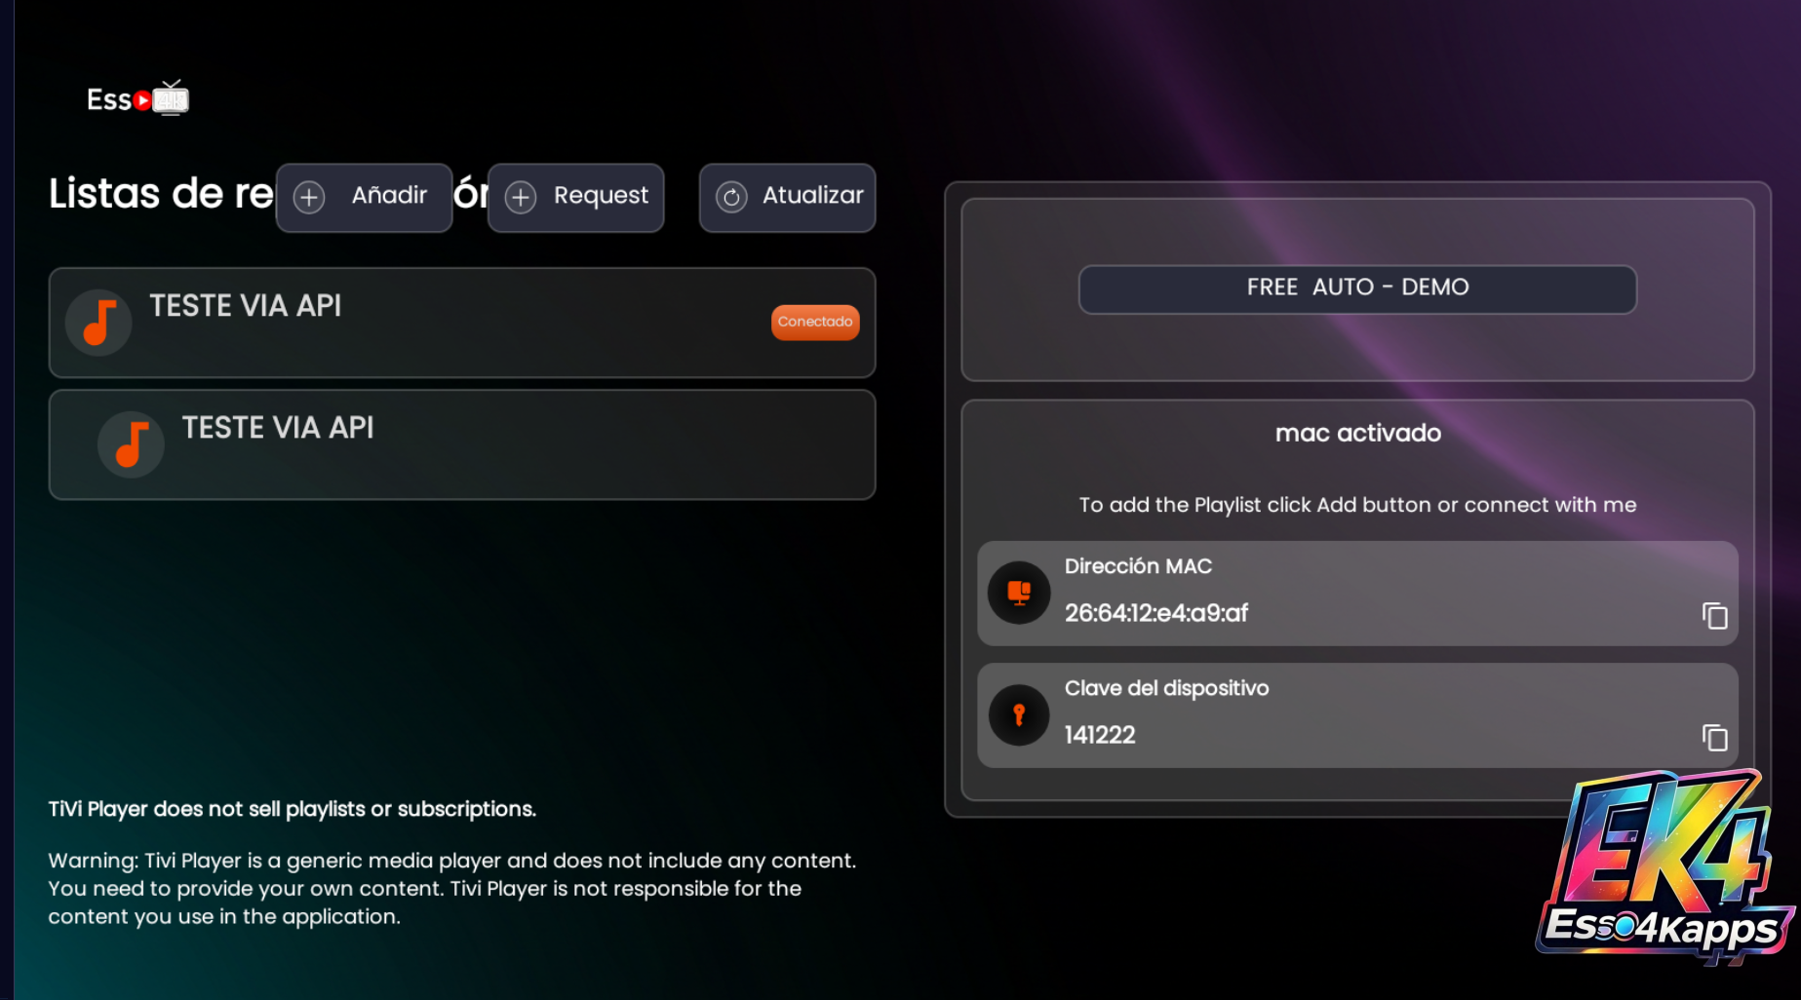Image resolution: width=1801 pixels, height=1000 pixels.
Task: Click the monitor icon beside Dirección MAC
Action: point(1019,593)
